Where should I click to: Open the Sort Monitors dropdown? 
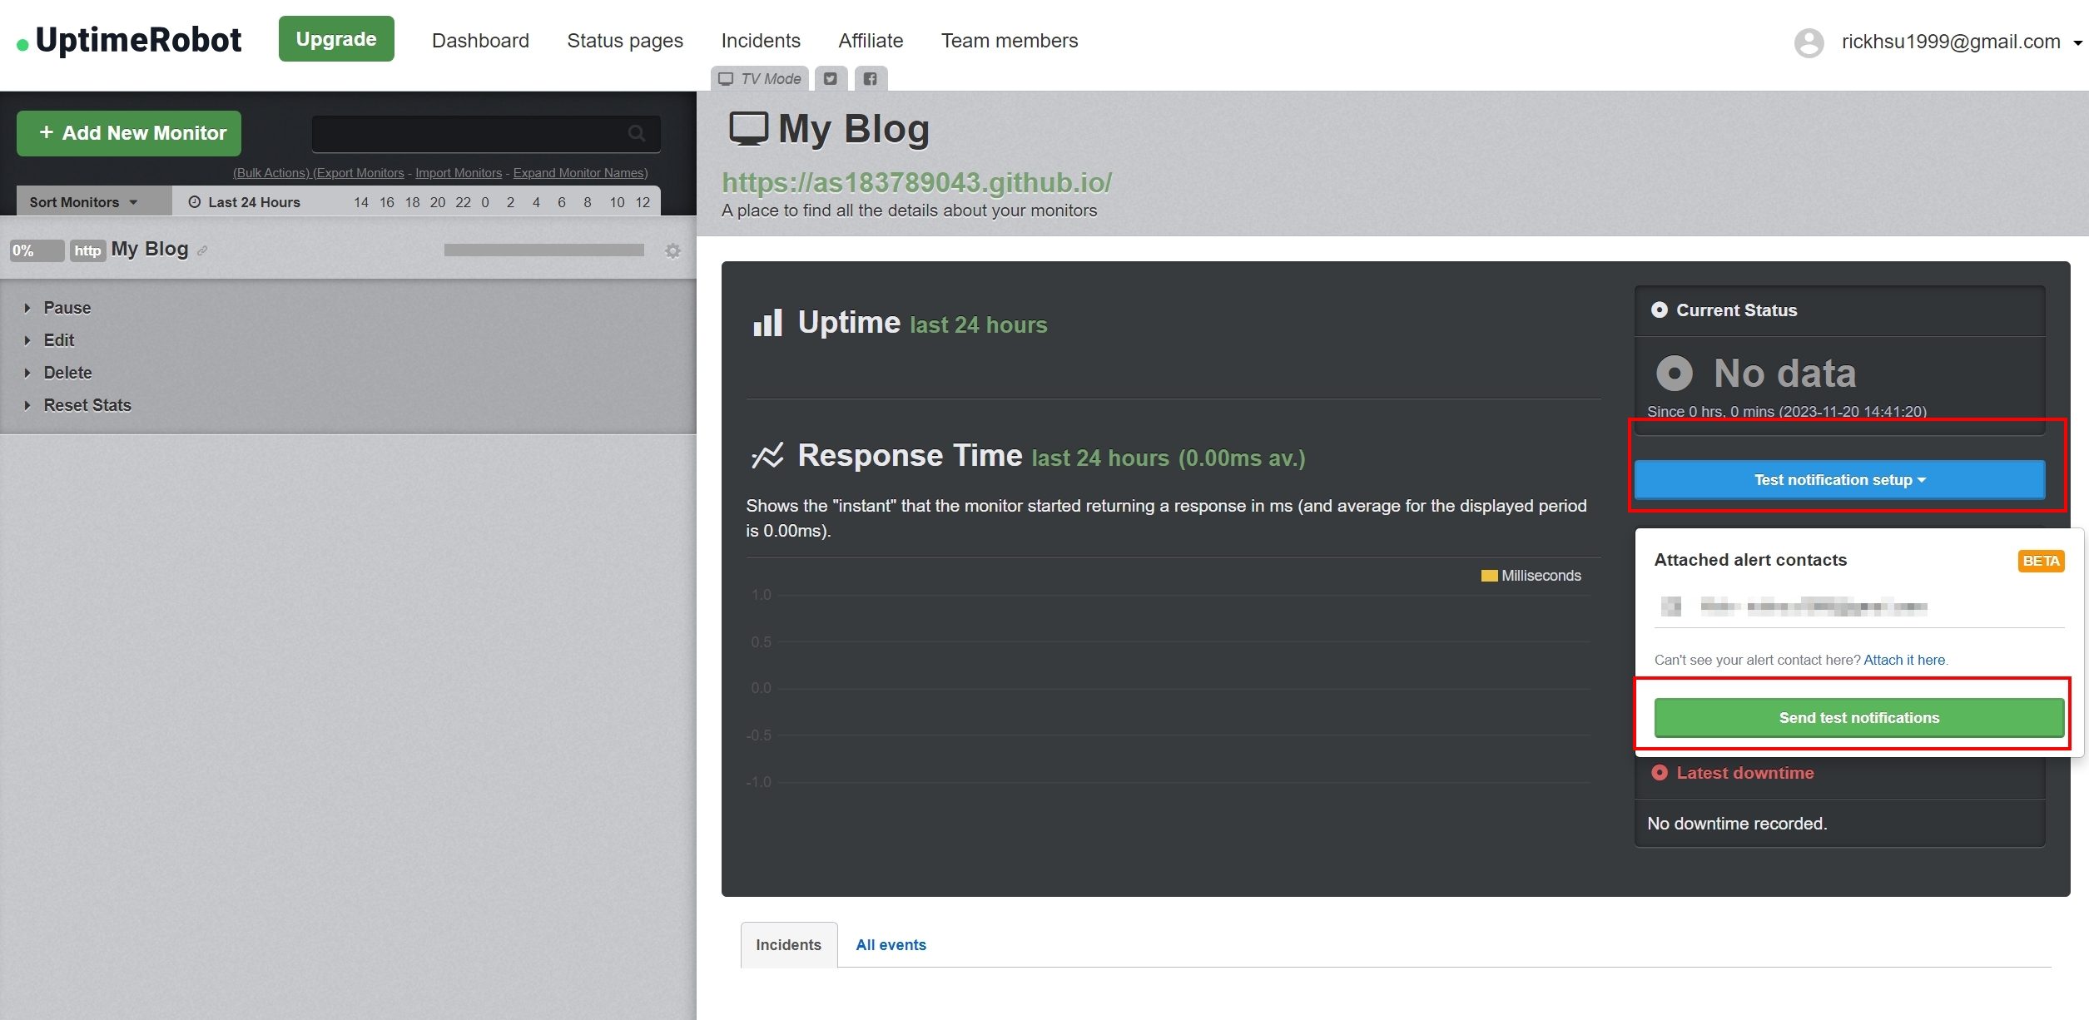83,202
